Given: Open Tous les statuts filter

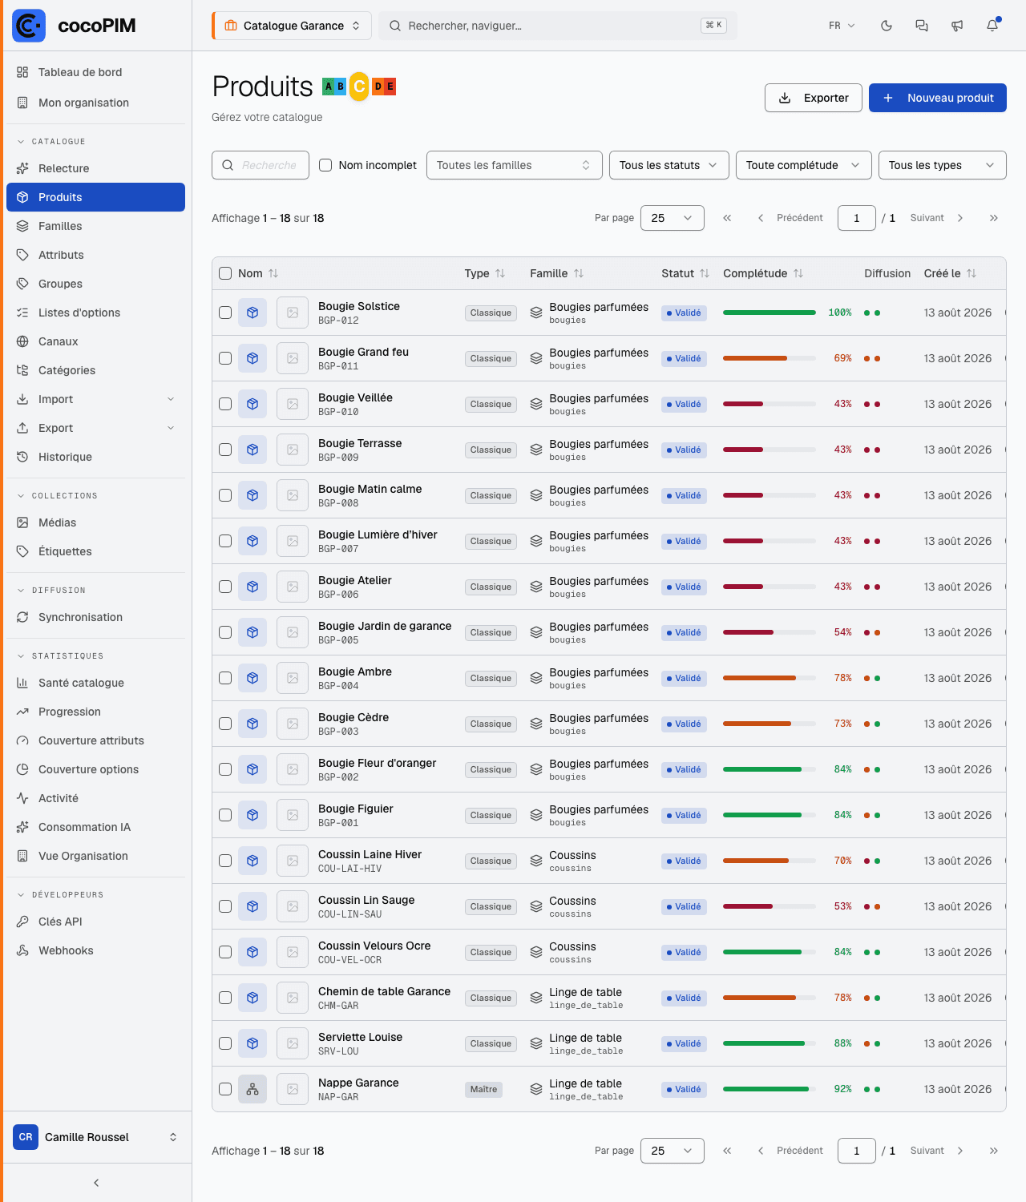Looking at the screenshot, I should 669,165.
